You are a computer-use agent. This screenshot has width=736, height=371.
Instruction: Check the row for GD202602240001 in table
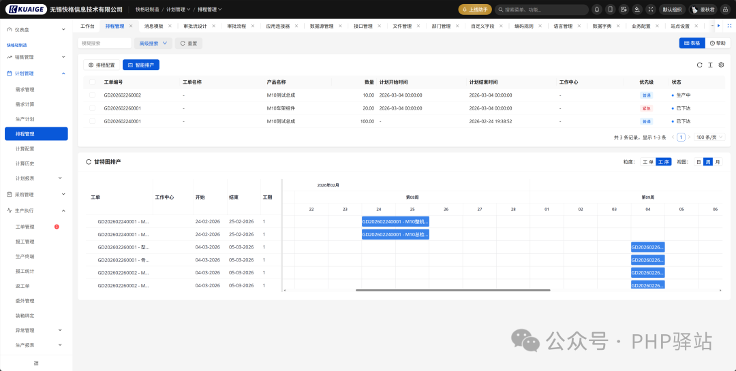93,121
